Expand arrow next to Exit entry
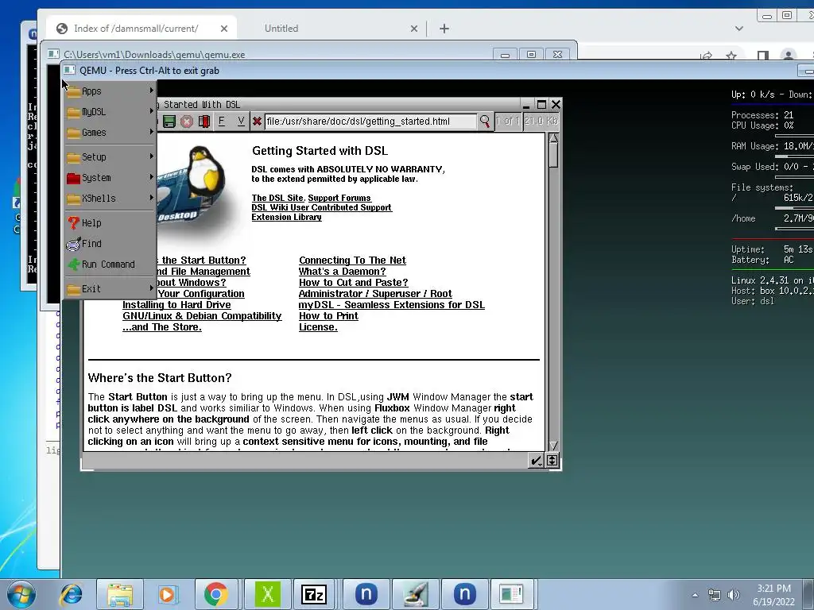The image size is (814, 610). click(x=152, y=288)
